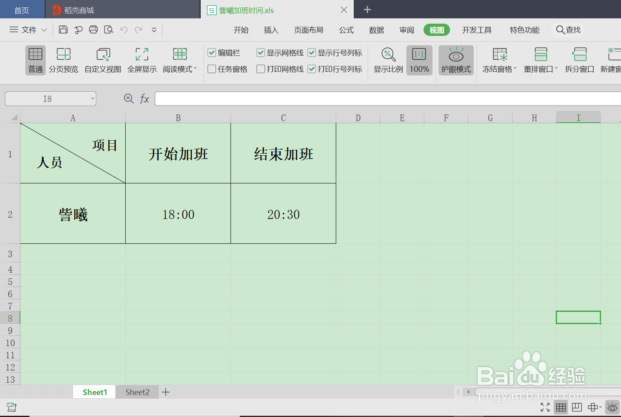Activate 全屏显示 full screen view
This screenshot has width=621, height=417.
click(142, 60)
